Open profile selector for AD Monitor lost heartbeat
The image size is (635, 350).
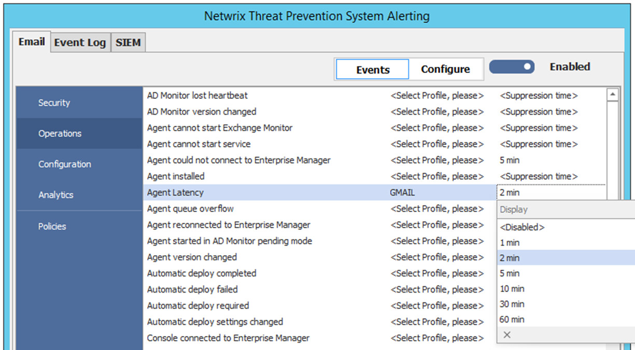click(436, 96)
